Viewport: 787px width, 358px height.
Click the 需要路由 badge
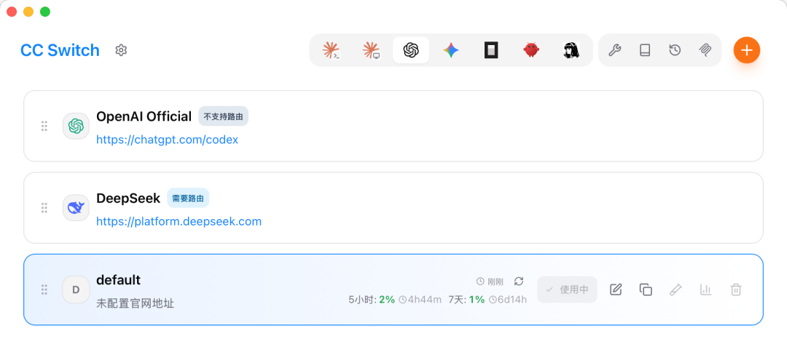point(188,198)
